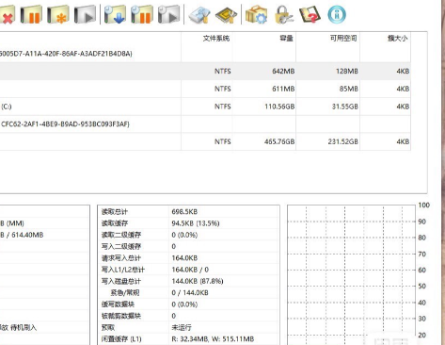Pause the cache task using the orange pause icon
This screenshot has height=345, width=445.
pyautogui.click(x=31, y=15)
